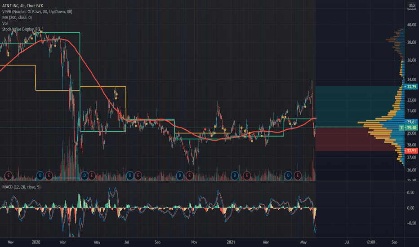Click the 0.00 MACD scale label
The height and width of the screenshot is (247, 419).
click(x=411, y=208)
